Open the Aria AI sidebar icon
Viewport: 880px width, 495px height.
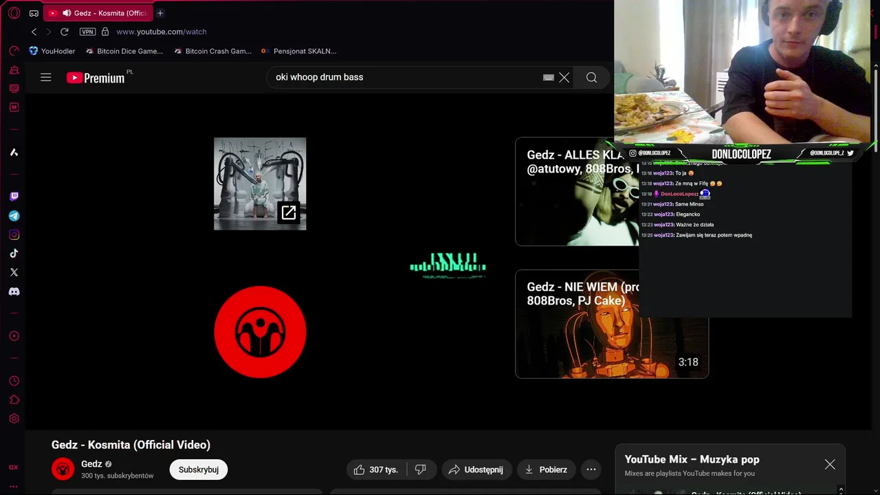coord(14,152)
